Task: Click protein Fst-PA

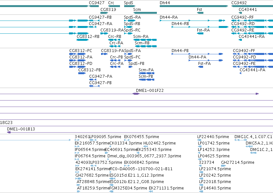Action: pos(201,67)
